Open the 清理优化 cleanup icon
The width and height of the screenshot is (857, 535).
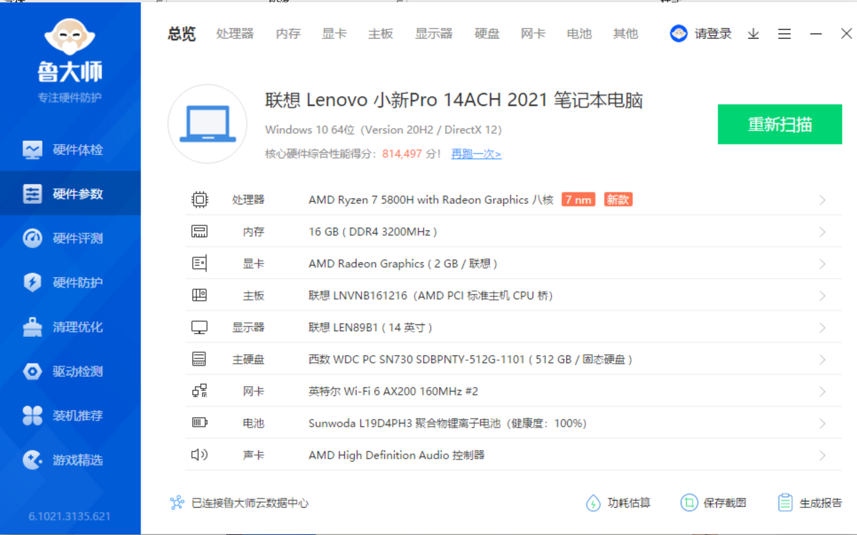click(33, 327)
